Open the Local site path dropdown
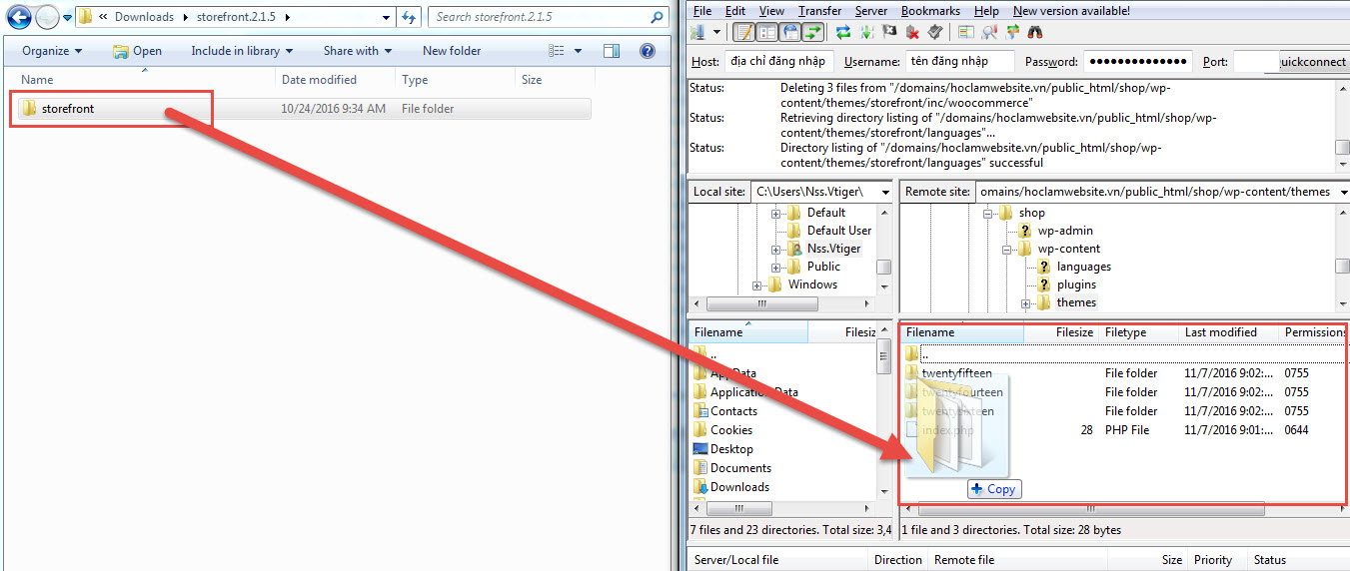 tap(884, 192)
